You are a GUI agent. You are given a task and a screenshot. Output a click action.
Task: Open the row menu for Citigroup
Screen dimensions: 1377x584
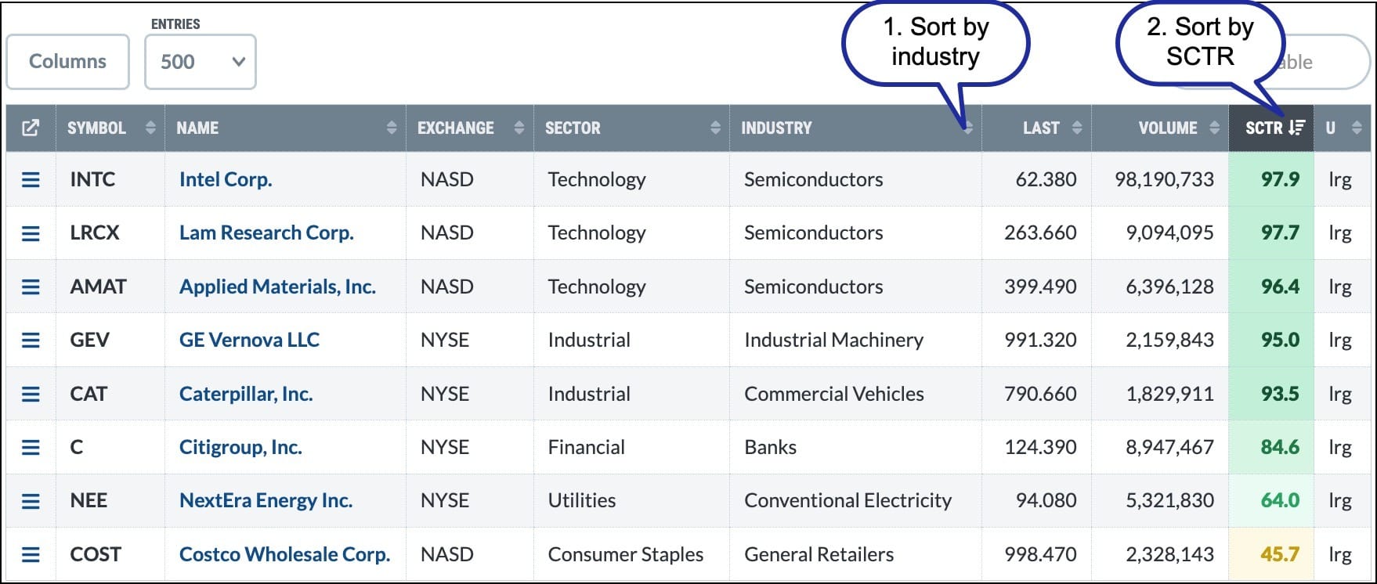pos(31,447)
